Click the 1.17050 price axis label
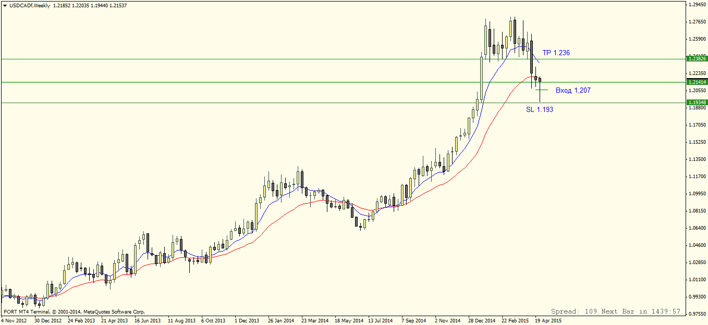This screenshot has width=708, height=325. (x=698, y=125)
